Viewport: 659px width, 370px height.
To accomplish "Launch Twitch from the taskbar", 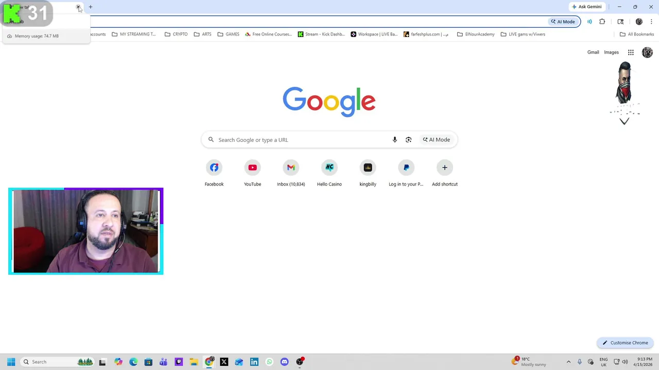I will (x=179, y=362).
